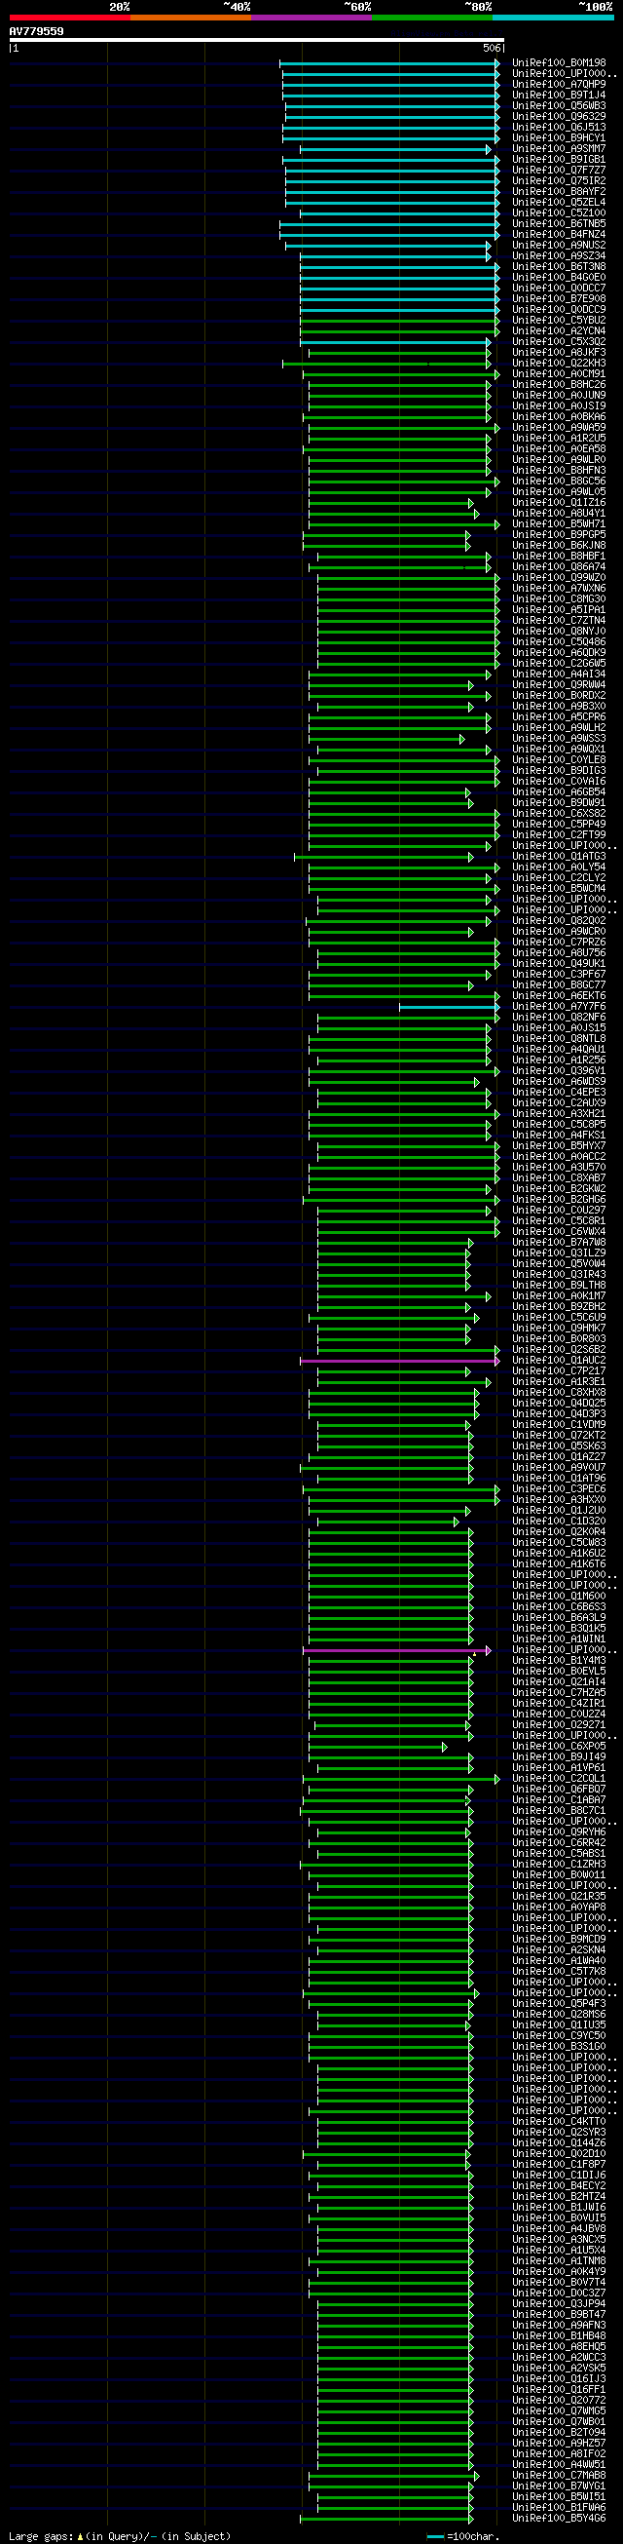Select the UniRef100_C1F8P7 label

pos(559,2166)
